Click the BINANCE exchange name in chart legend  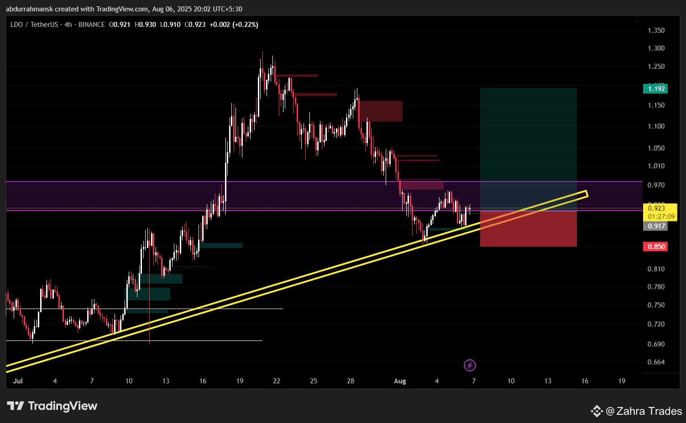91,24
